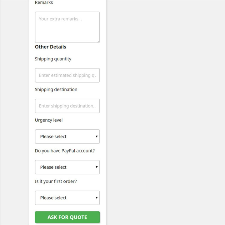
Task: Click the Shipping quantity label
Action: 53,59
